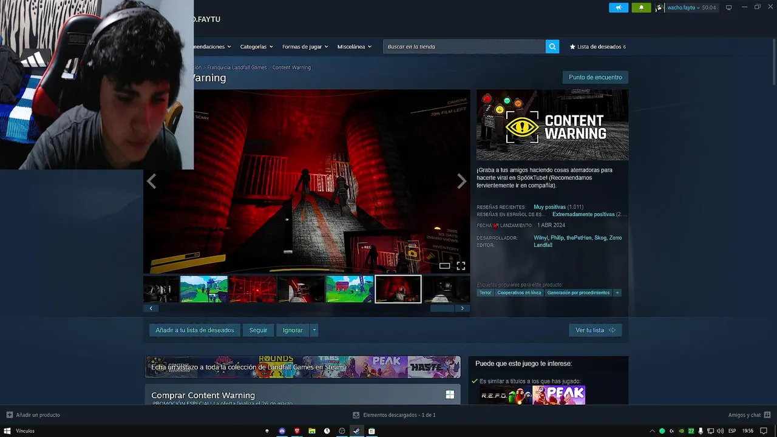Click the Content Warning breadcrumb

(291, 67)
